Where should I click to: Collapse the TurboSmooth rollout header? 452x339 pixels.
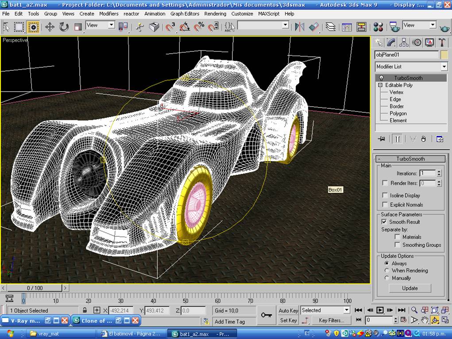coord(410,159)
